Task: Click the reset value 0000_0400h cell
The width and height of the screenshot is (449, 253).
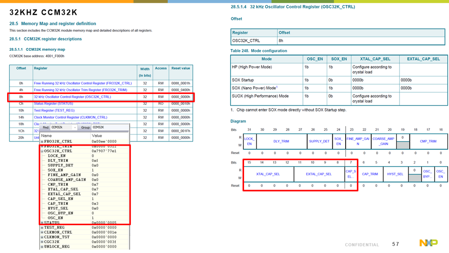Action: 181,90
